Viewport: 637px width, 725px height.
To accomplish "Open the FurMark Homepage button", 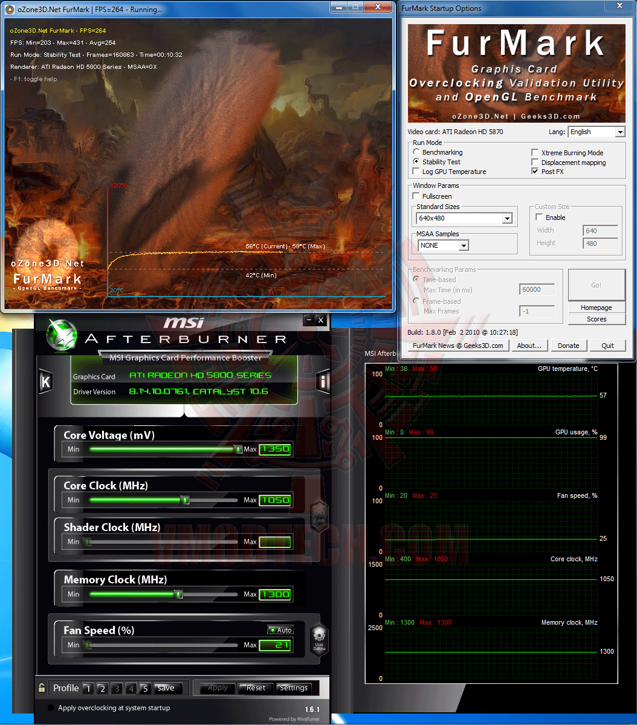I will [597, 308].
